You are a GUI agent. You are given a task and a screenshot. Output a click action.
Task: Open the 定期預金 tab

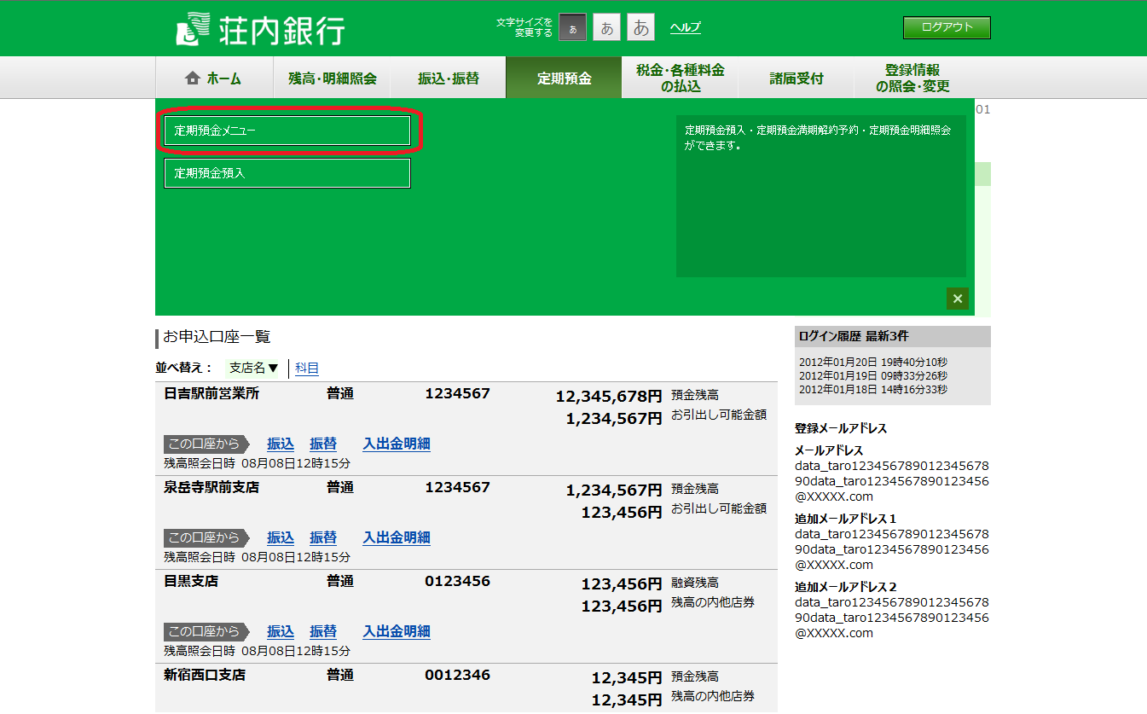tap(564, 78)
